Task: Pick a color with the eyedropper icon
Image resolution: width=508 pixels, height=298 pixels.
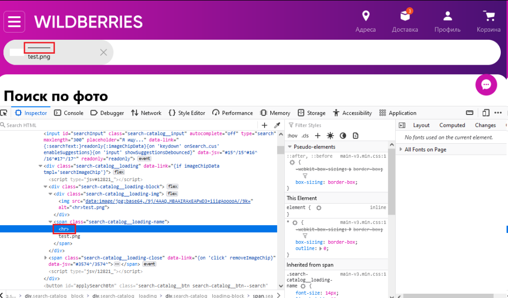Action: [x=277, y=125]
